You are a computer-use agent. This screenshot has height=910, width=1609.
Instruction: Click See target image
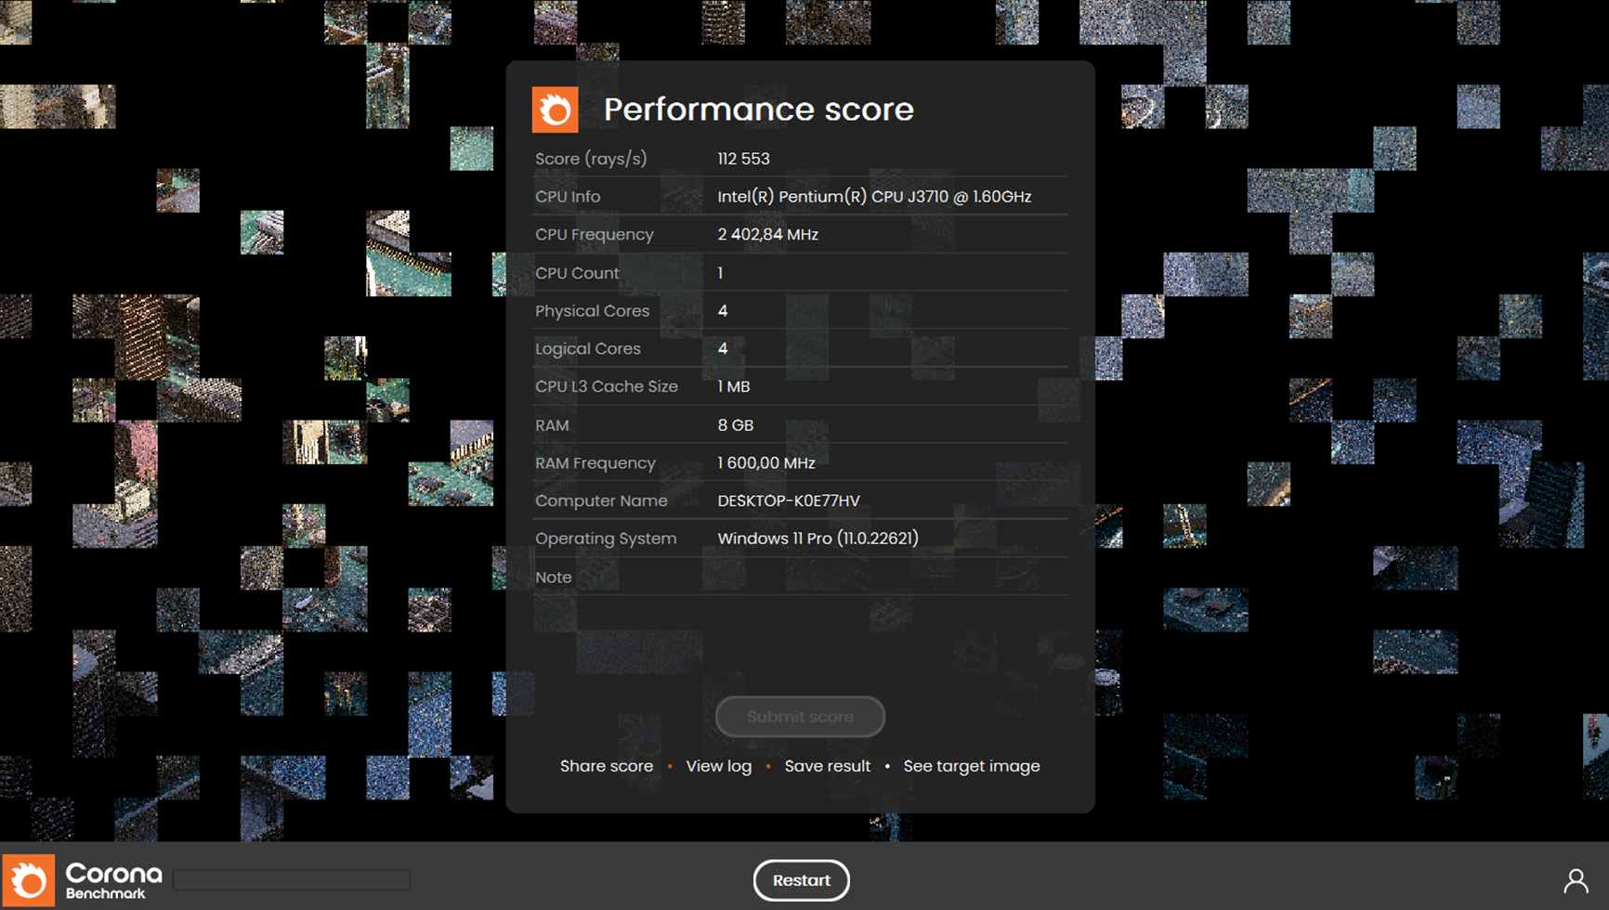(972, 766)
